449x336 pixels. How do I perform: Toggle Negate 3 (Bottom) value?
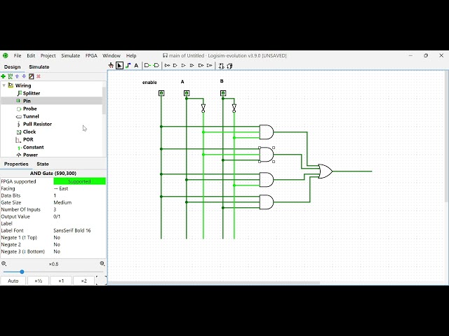coord(79,251)
